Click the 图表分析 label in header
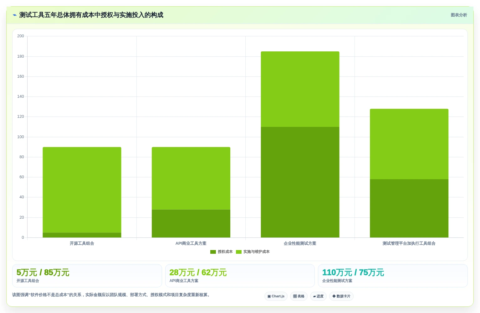480x313 pixels. tap(459, 15)
